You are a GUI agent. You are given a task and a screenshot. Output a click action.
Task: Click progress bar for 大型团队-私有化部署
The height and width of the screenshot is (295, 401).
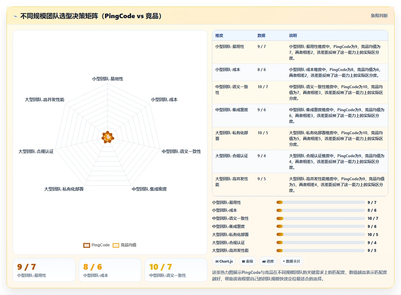(x=321, y=234)
